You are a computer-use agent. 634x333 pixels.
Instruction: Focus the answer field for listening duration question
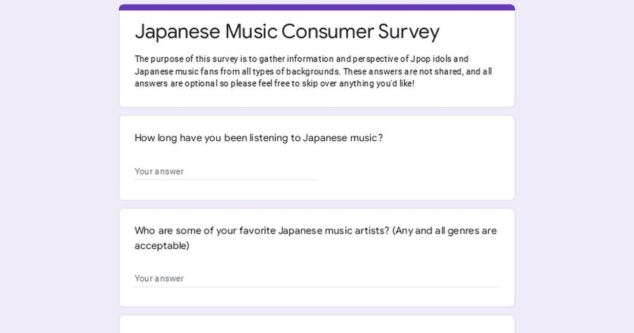pyautogui.click(x=226, y=171)
